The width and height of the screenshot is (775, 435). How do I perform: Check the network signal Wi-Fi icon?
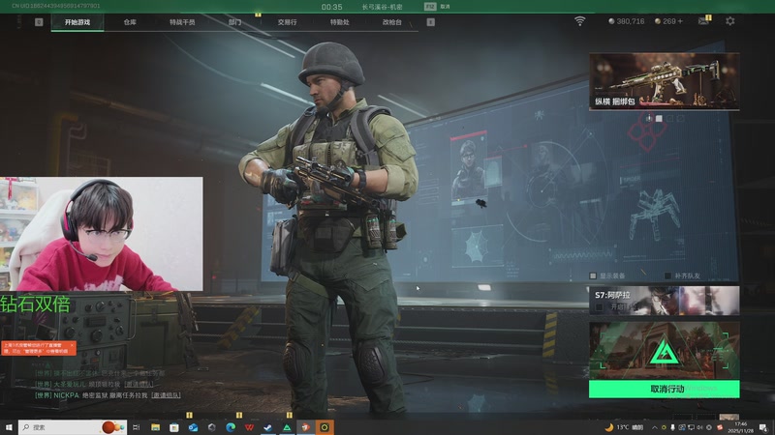click(579, 21)
